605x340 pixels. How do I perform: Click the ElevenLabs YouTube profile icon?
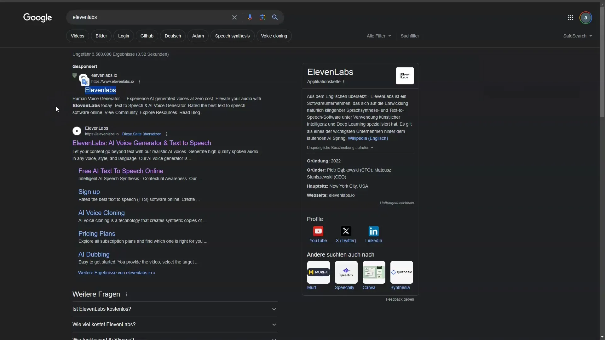[318, 231]
